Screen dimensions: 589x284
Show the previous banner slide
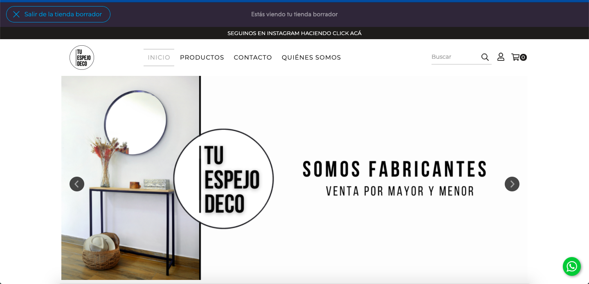pos(77,184)
